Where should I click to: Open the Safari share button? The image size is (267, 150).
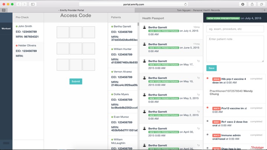click(x=252, y=4)
